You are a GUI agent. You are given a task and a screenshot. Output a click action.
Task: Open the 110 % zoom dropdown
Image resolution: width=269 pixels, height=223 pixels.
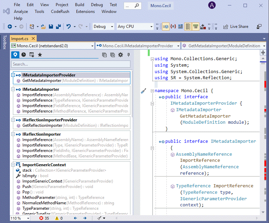click(20, 218)
